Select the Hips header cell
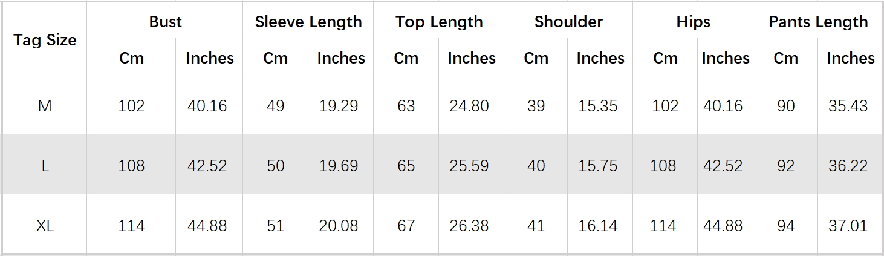Viewport: 884px width, 256px height. 693,22
